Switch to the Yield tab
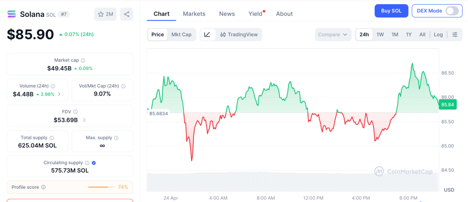Screen dimensions: 468x202 point(255,14)
